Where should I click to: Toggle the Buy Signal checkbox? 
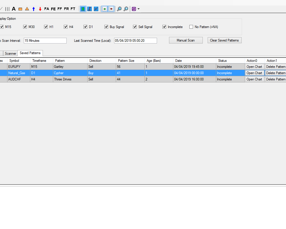106,27
